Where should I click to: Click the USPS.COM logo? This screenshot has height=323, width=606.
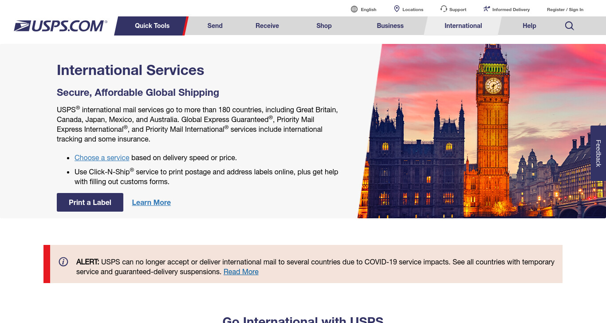[x=60, y=26]
